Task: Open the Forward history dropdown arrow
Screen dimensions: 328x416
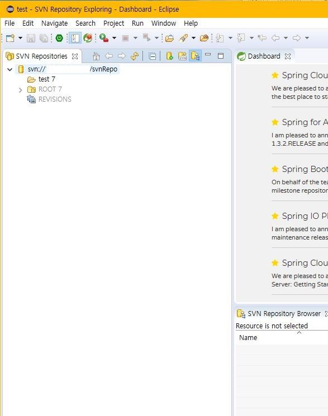Action: tap(307, 38)
